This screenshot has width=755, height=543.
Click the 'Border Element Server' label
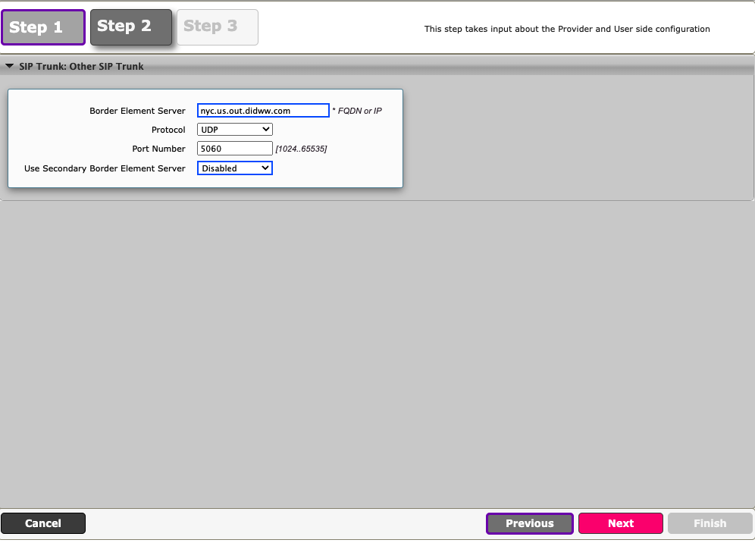pos(137,111)
